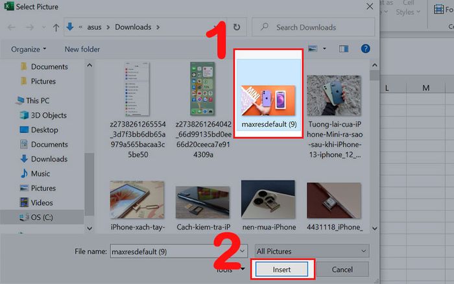Create a New folder
This screenshot has height=284, width=454.
pos(82,49)
